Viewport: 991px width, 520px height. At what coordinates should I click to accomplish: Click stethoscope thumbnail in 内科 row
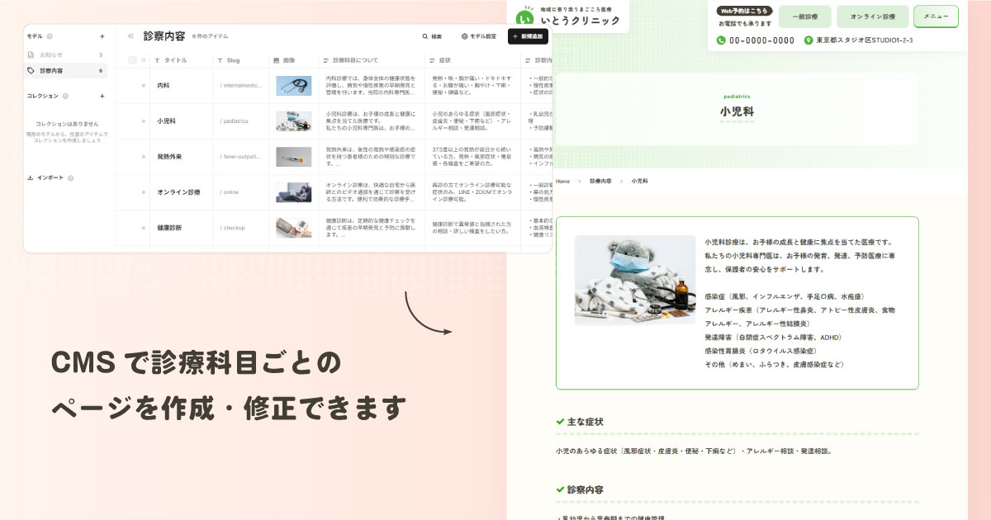(x=293, y=85)
